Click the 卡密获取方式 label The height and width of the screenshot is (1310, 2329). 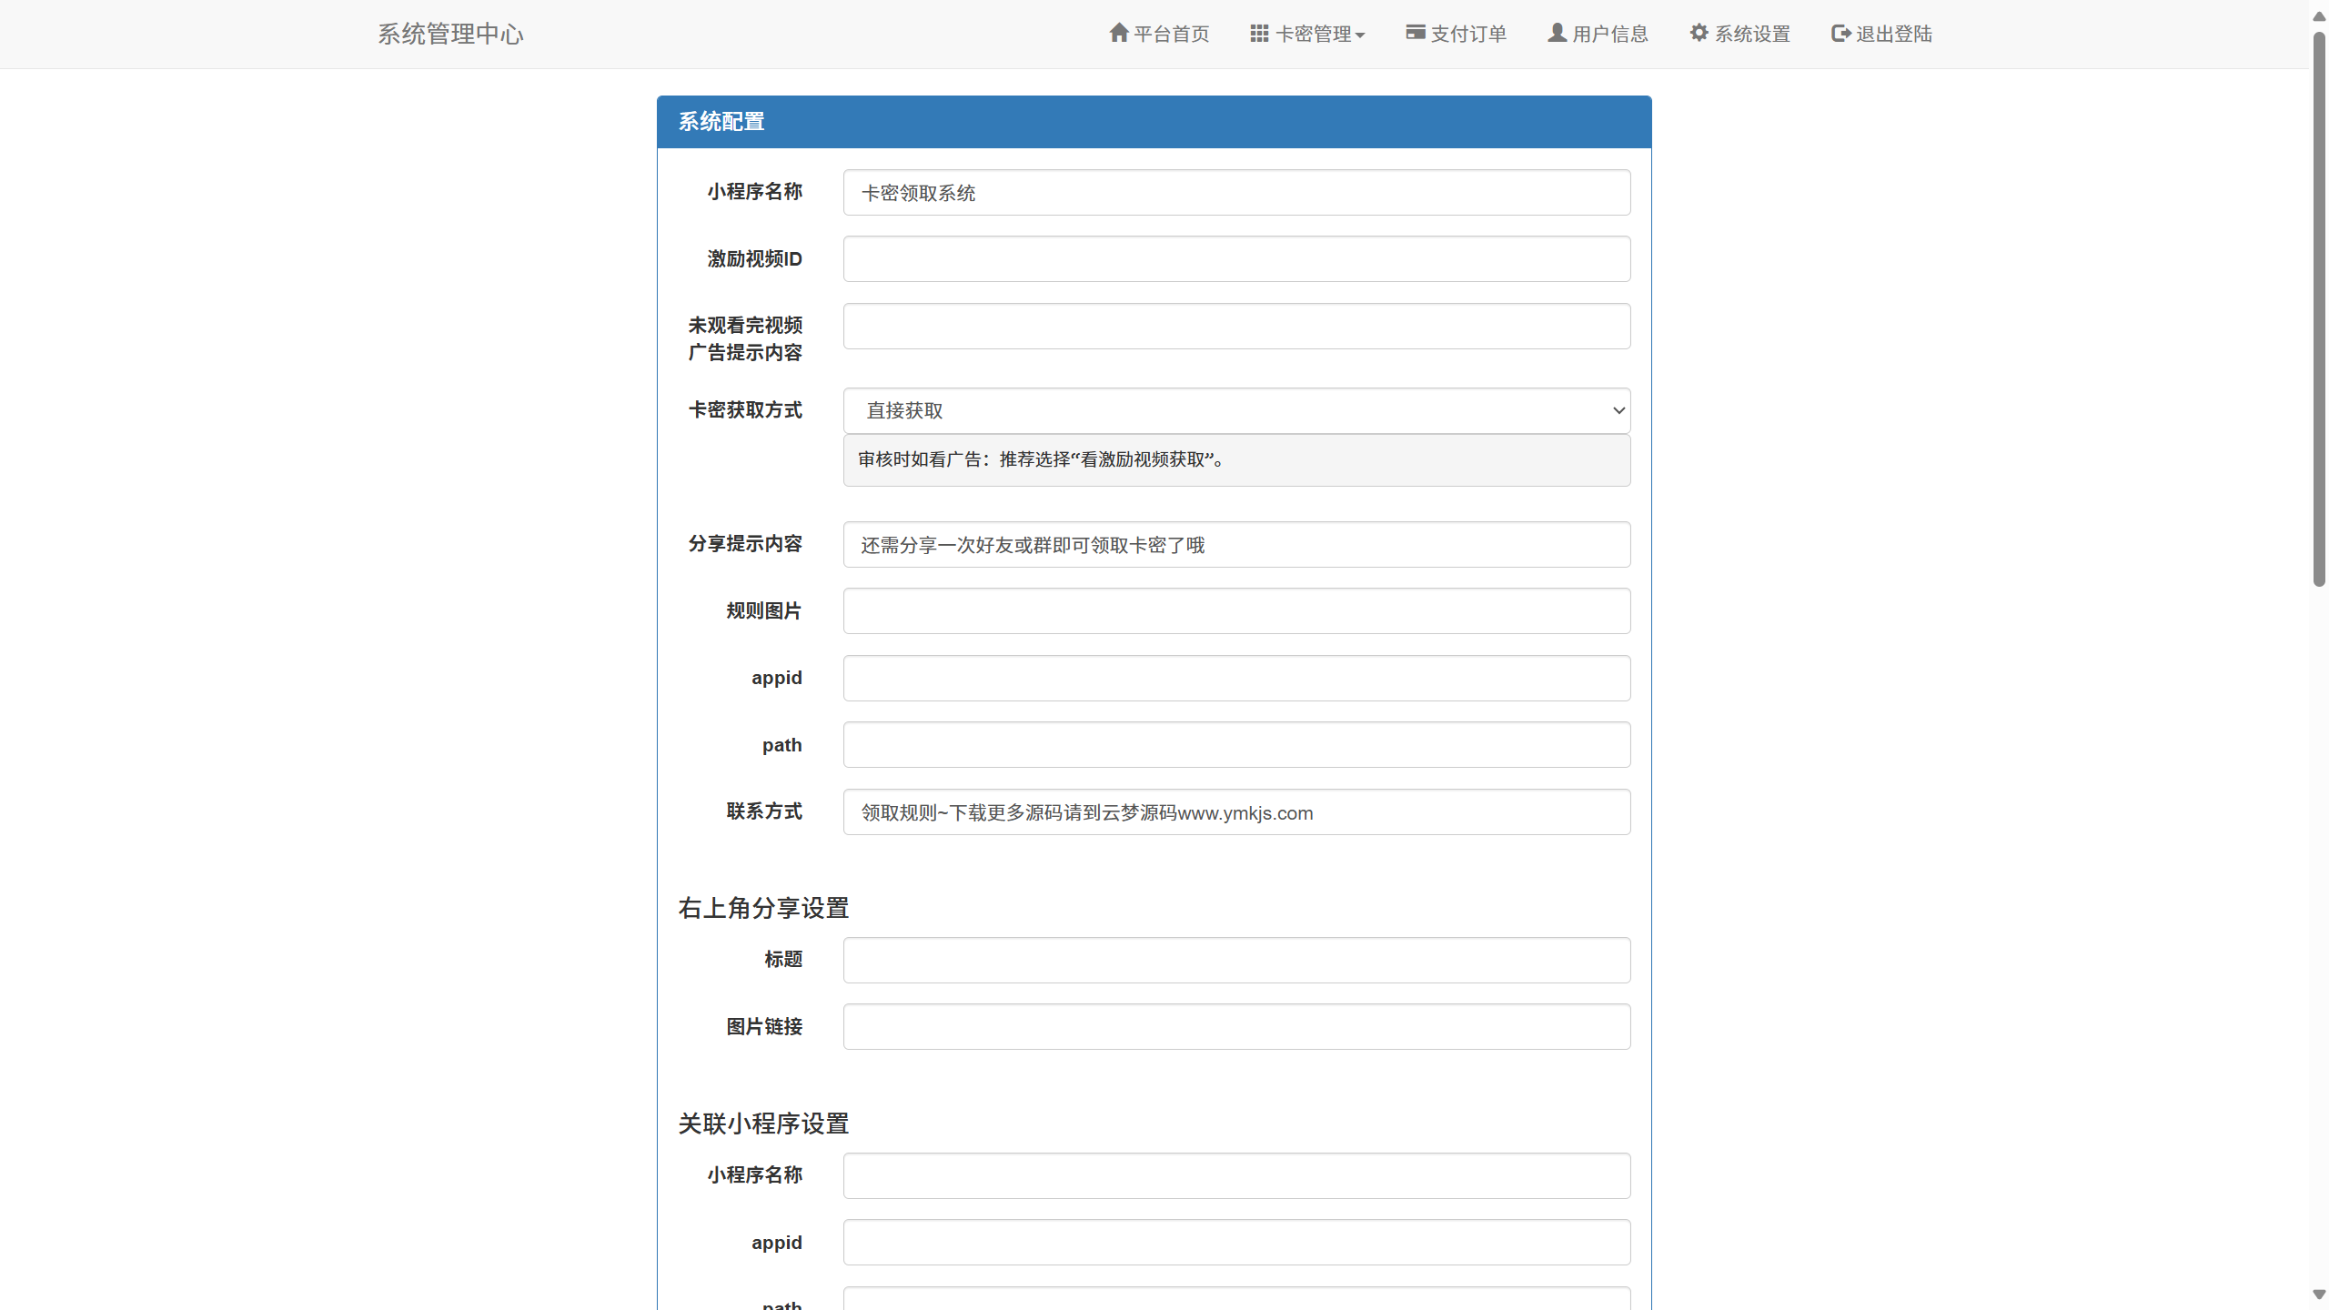(x=745, y=410)
